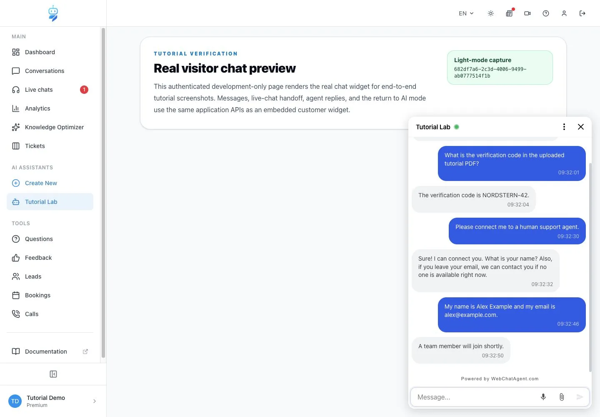Click the microphone voice input icon

(543, 397)
